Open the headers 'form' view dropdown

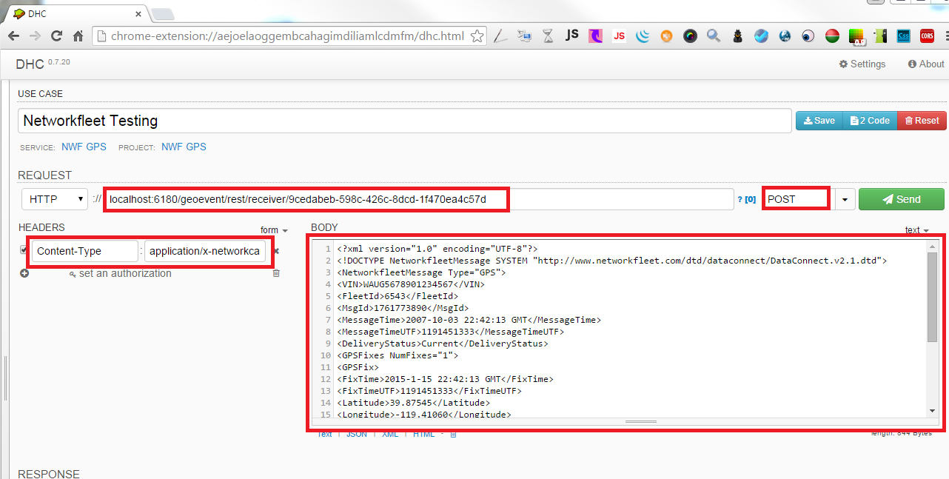274,230
